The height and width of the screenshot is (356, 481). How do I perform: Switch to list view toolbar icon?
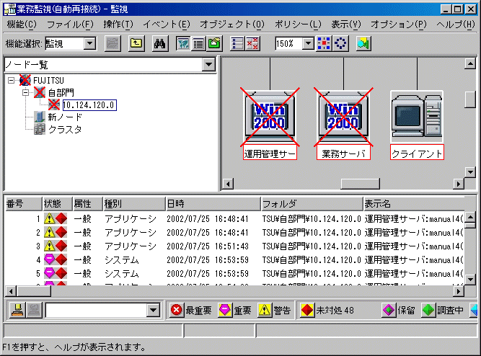tap(199, 43)
